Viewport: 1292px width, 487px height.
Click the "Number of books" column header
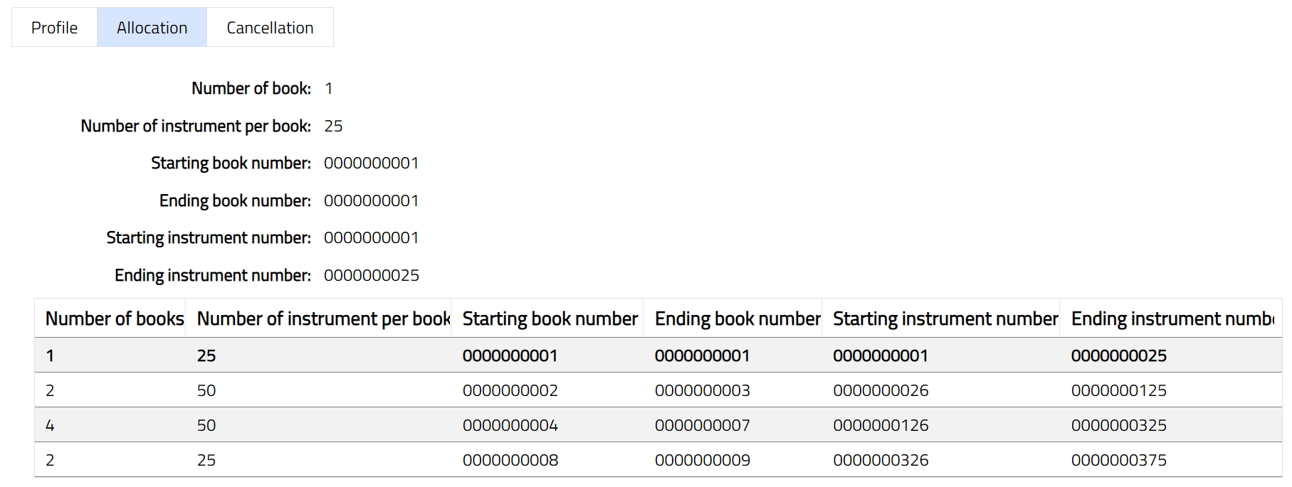point(115,319)
